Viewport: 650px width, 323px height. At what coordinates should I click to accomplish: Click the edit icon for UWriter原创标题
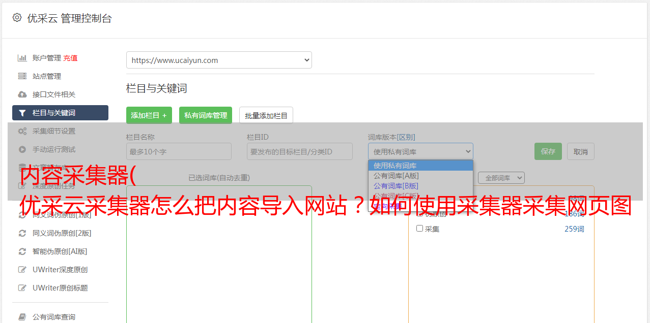click(22, 288)
